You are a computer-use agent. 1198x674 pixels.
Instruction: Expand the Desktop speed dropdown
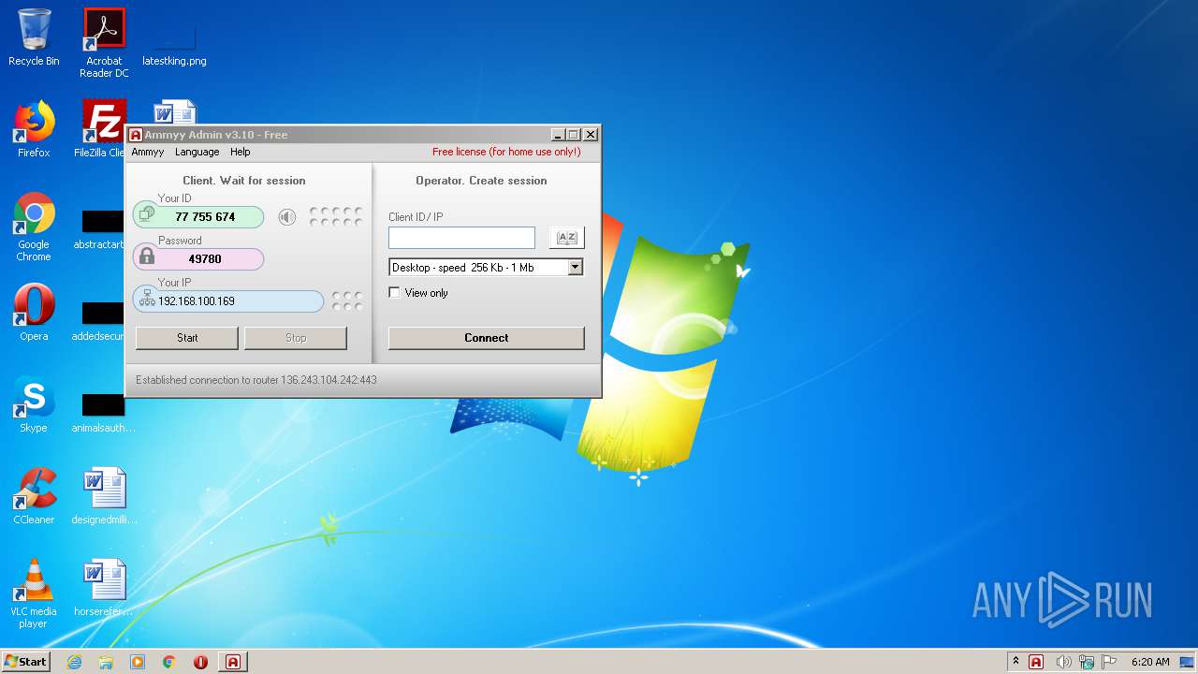pos(576,268)
